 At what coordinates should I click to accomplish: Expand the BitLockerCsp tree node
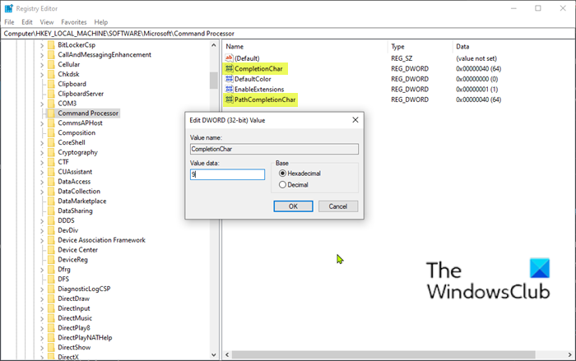(41, 45)
